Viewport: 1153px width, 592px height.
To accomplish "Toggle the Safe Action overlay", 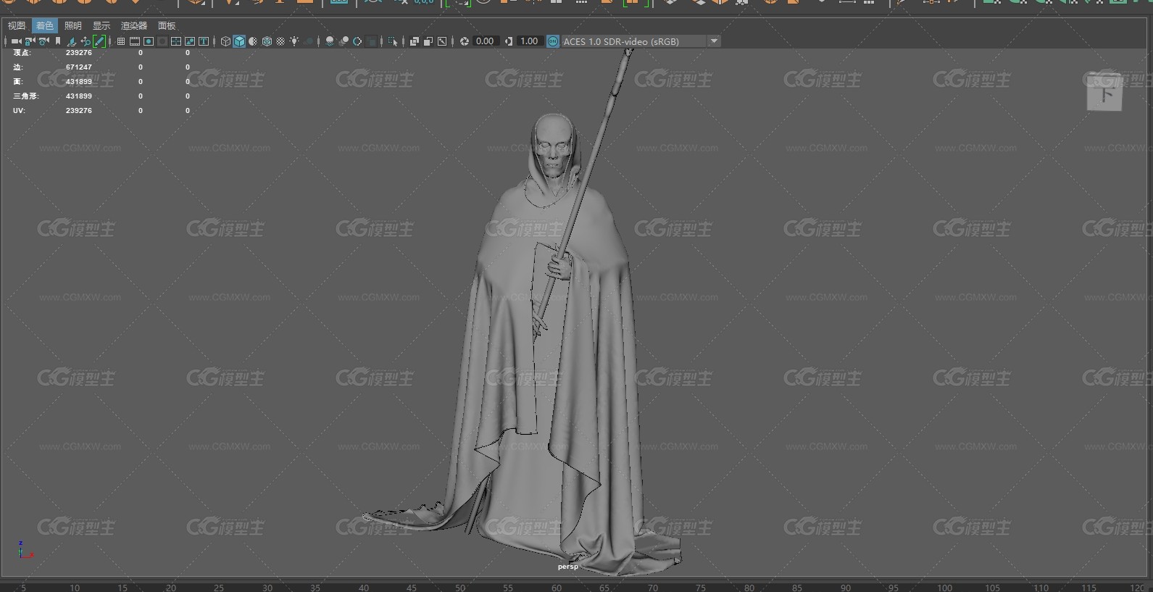I will 190,41.
